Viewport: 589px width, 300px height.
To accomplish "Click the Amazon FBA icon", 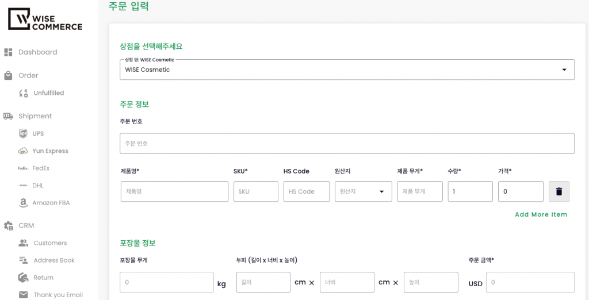I will click(x=23, y=203).
